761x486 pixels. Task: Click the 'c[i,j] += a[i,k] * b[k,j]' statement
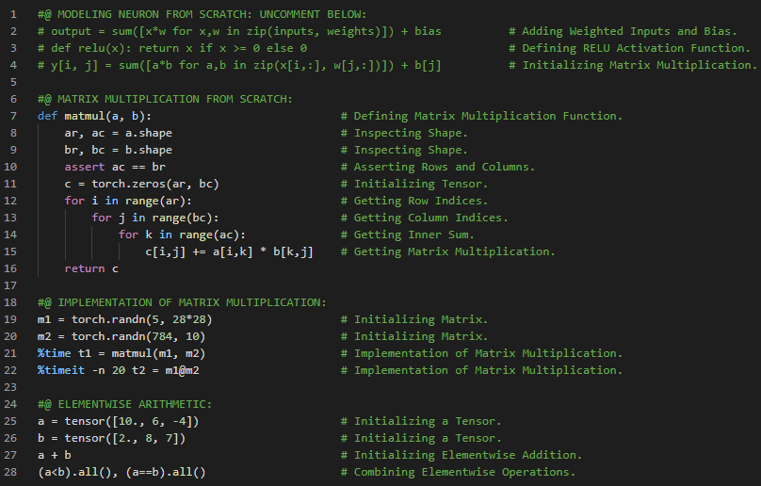229,251
